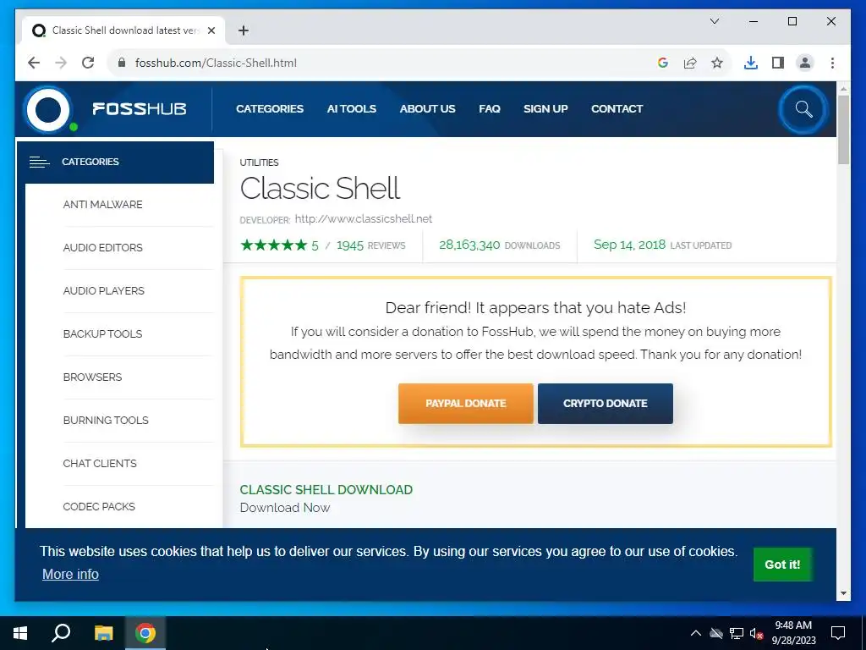
Task: Click the Chrome taskbar icon
Action: click(x=145, y=633)
